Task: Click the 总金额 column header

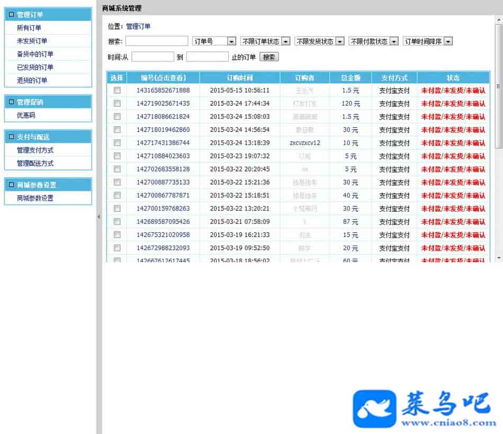Action: tap(351, 78)
